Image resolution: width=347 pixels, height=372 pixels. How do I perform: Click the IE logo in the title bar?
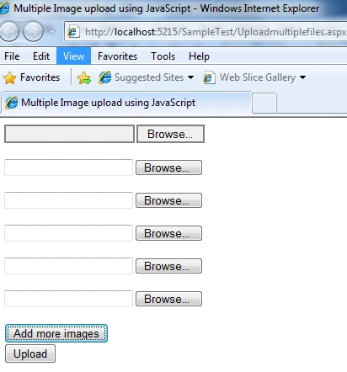[x=4, y=8]
